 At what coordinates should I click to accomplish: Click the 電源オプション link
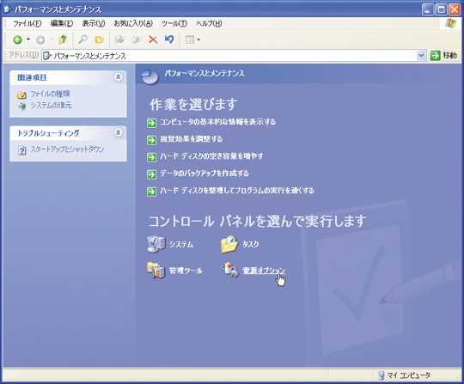264,271
